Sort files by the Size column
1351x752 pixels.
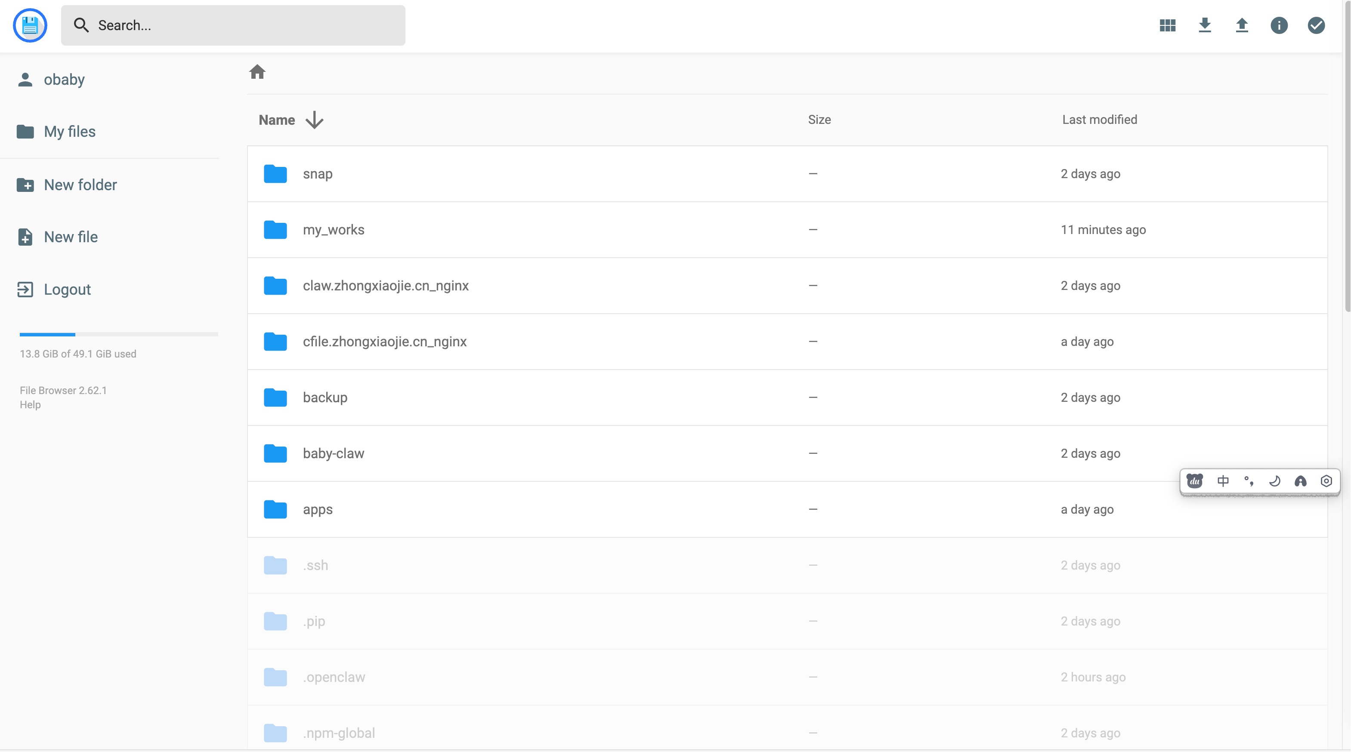819,120
